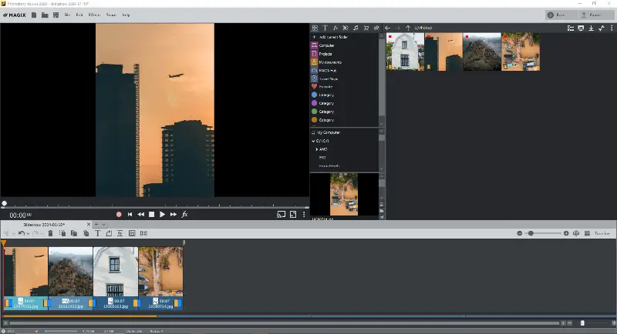
Task: Open effects via the fx icon beside playback
Action: [x=184, y=214]
